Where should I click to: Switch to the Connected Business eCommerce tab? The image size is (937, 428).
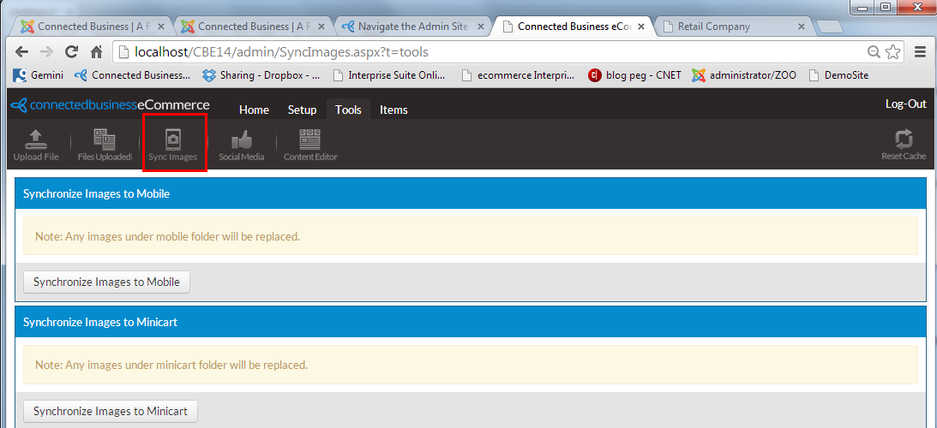click(573, 27)
